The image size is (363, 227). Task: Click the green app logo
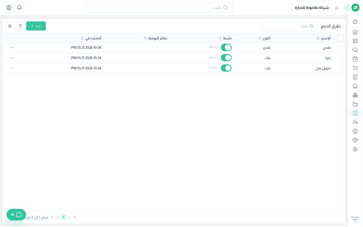[355, 8]
